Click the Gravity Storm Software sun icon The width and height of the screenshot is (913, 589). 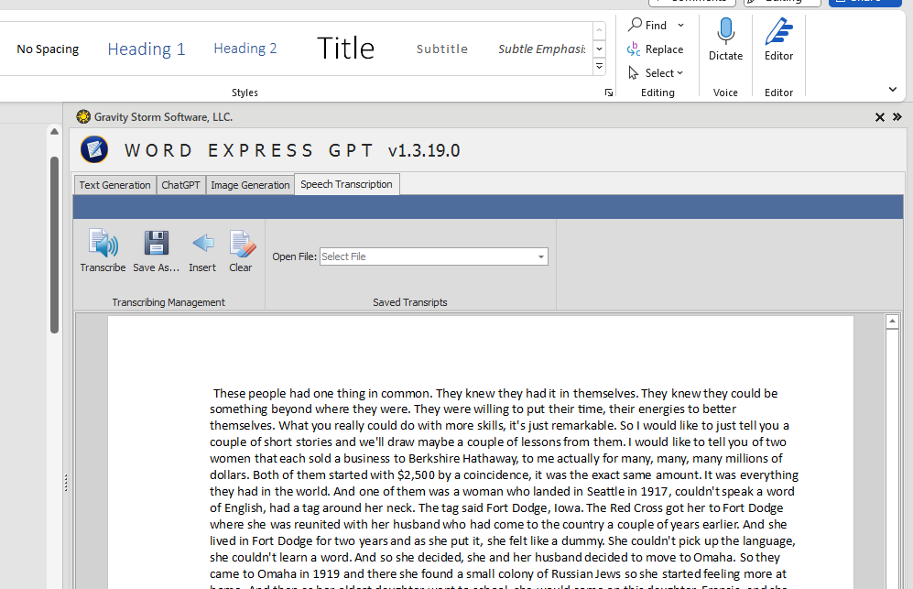click(x=83, y=117)
